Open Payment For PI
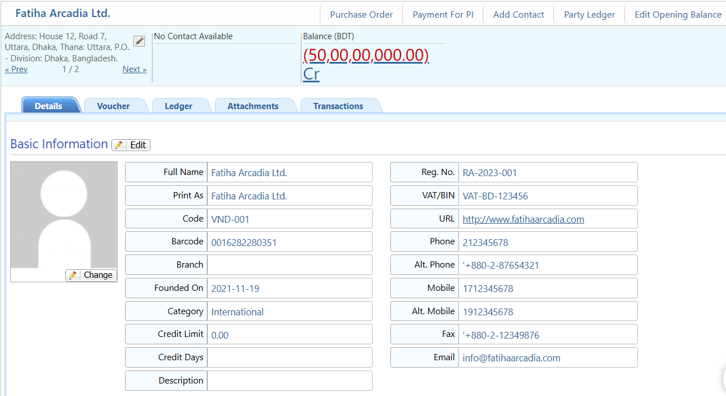Screen dimensions: 726x396 (x=443, y=14)
